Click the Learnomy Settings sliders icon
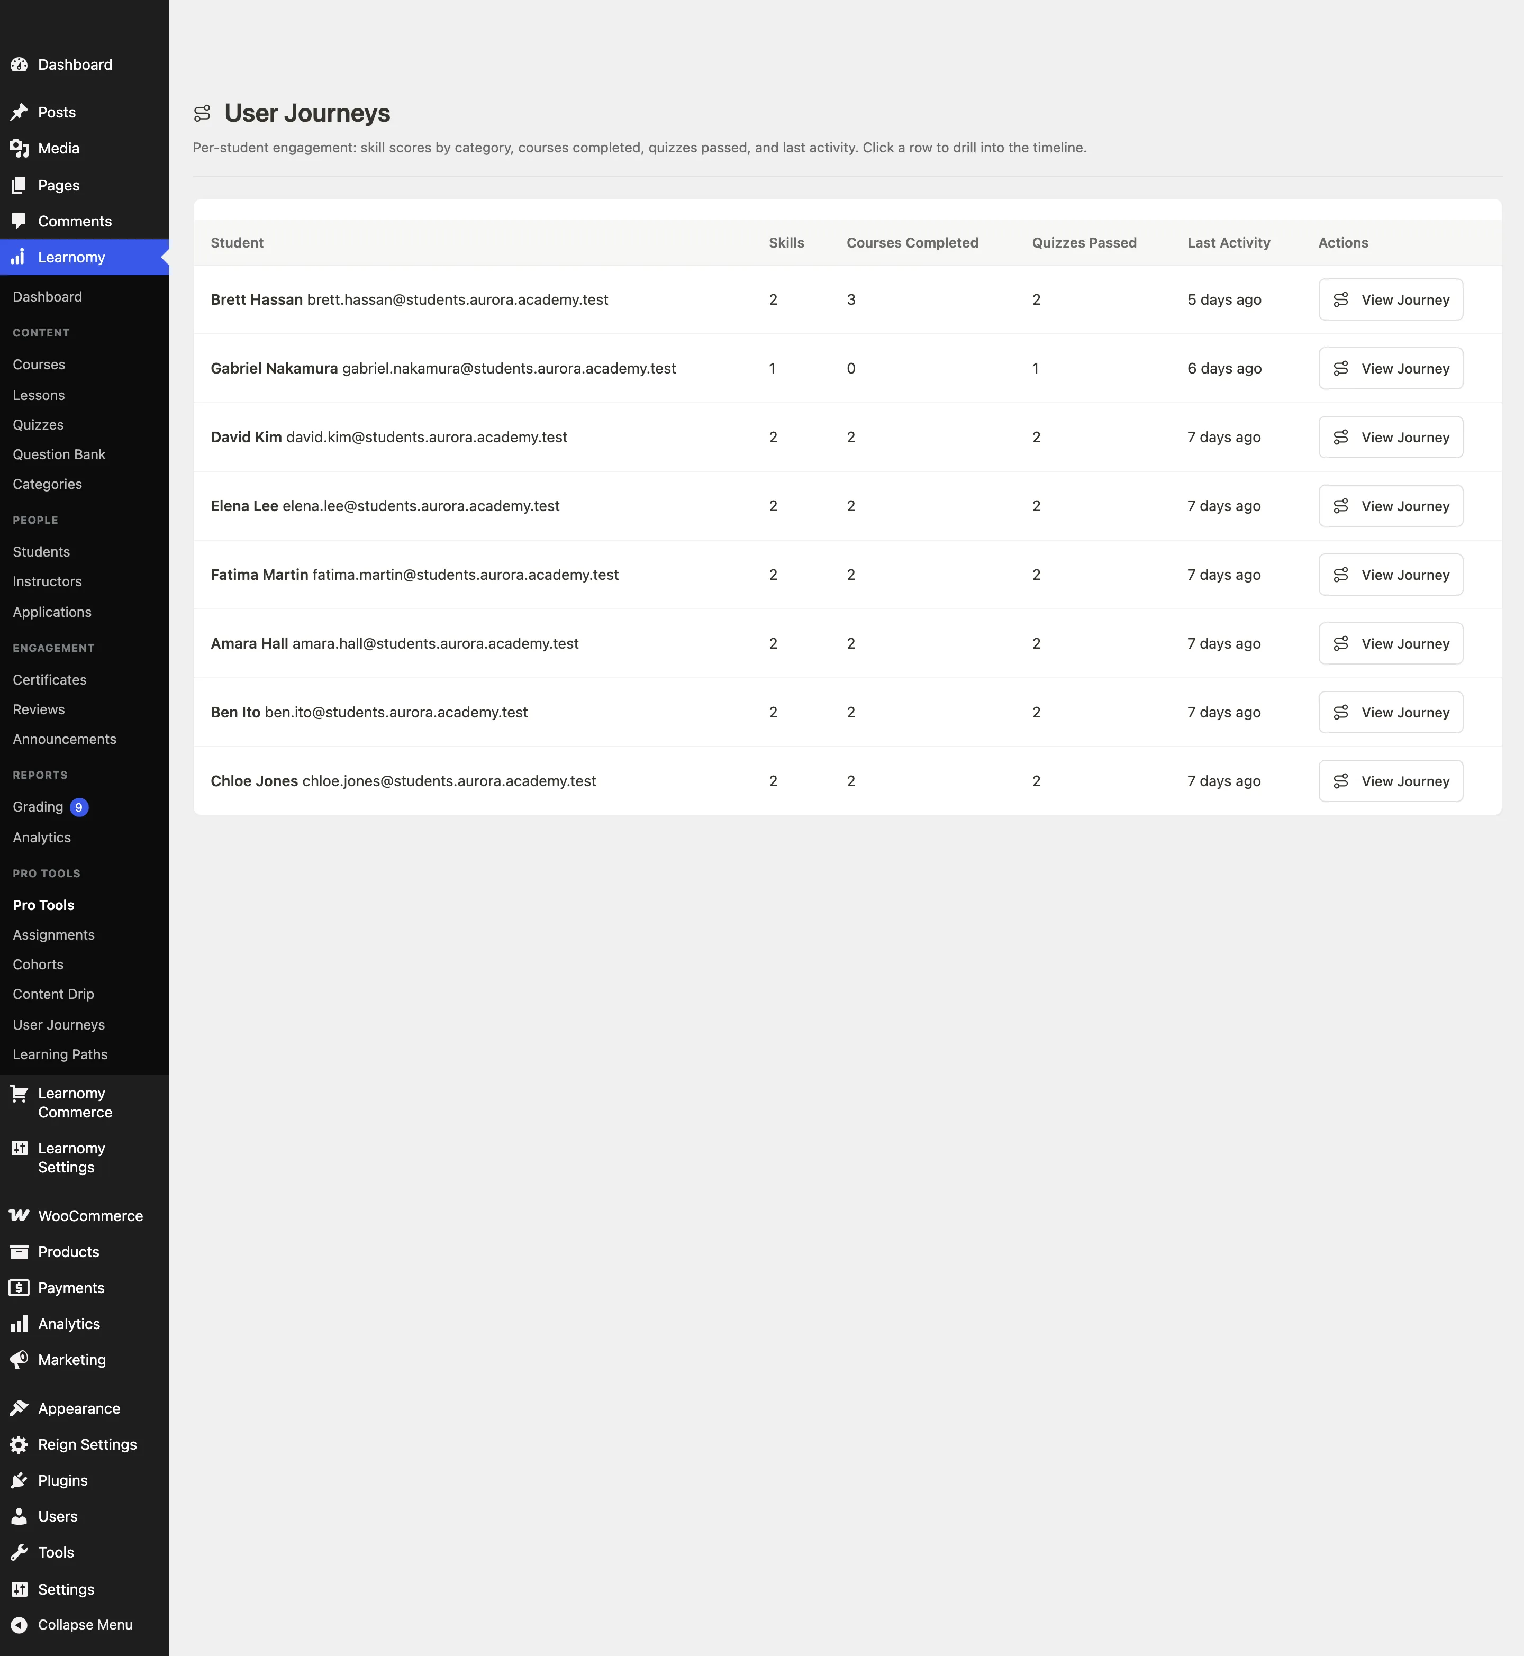This screenshot has width=1524, height=1656. pos(19,1148)
